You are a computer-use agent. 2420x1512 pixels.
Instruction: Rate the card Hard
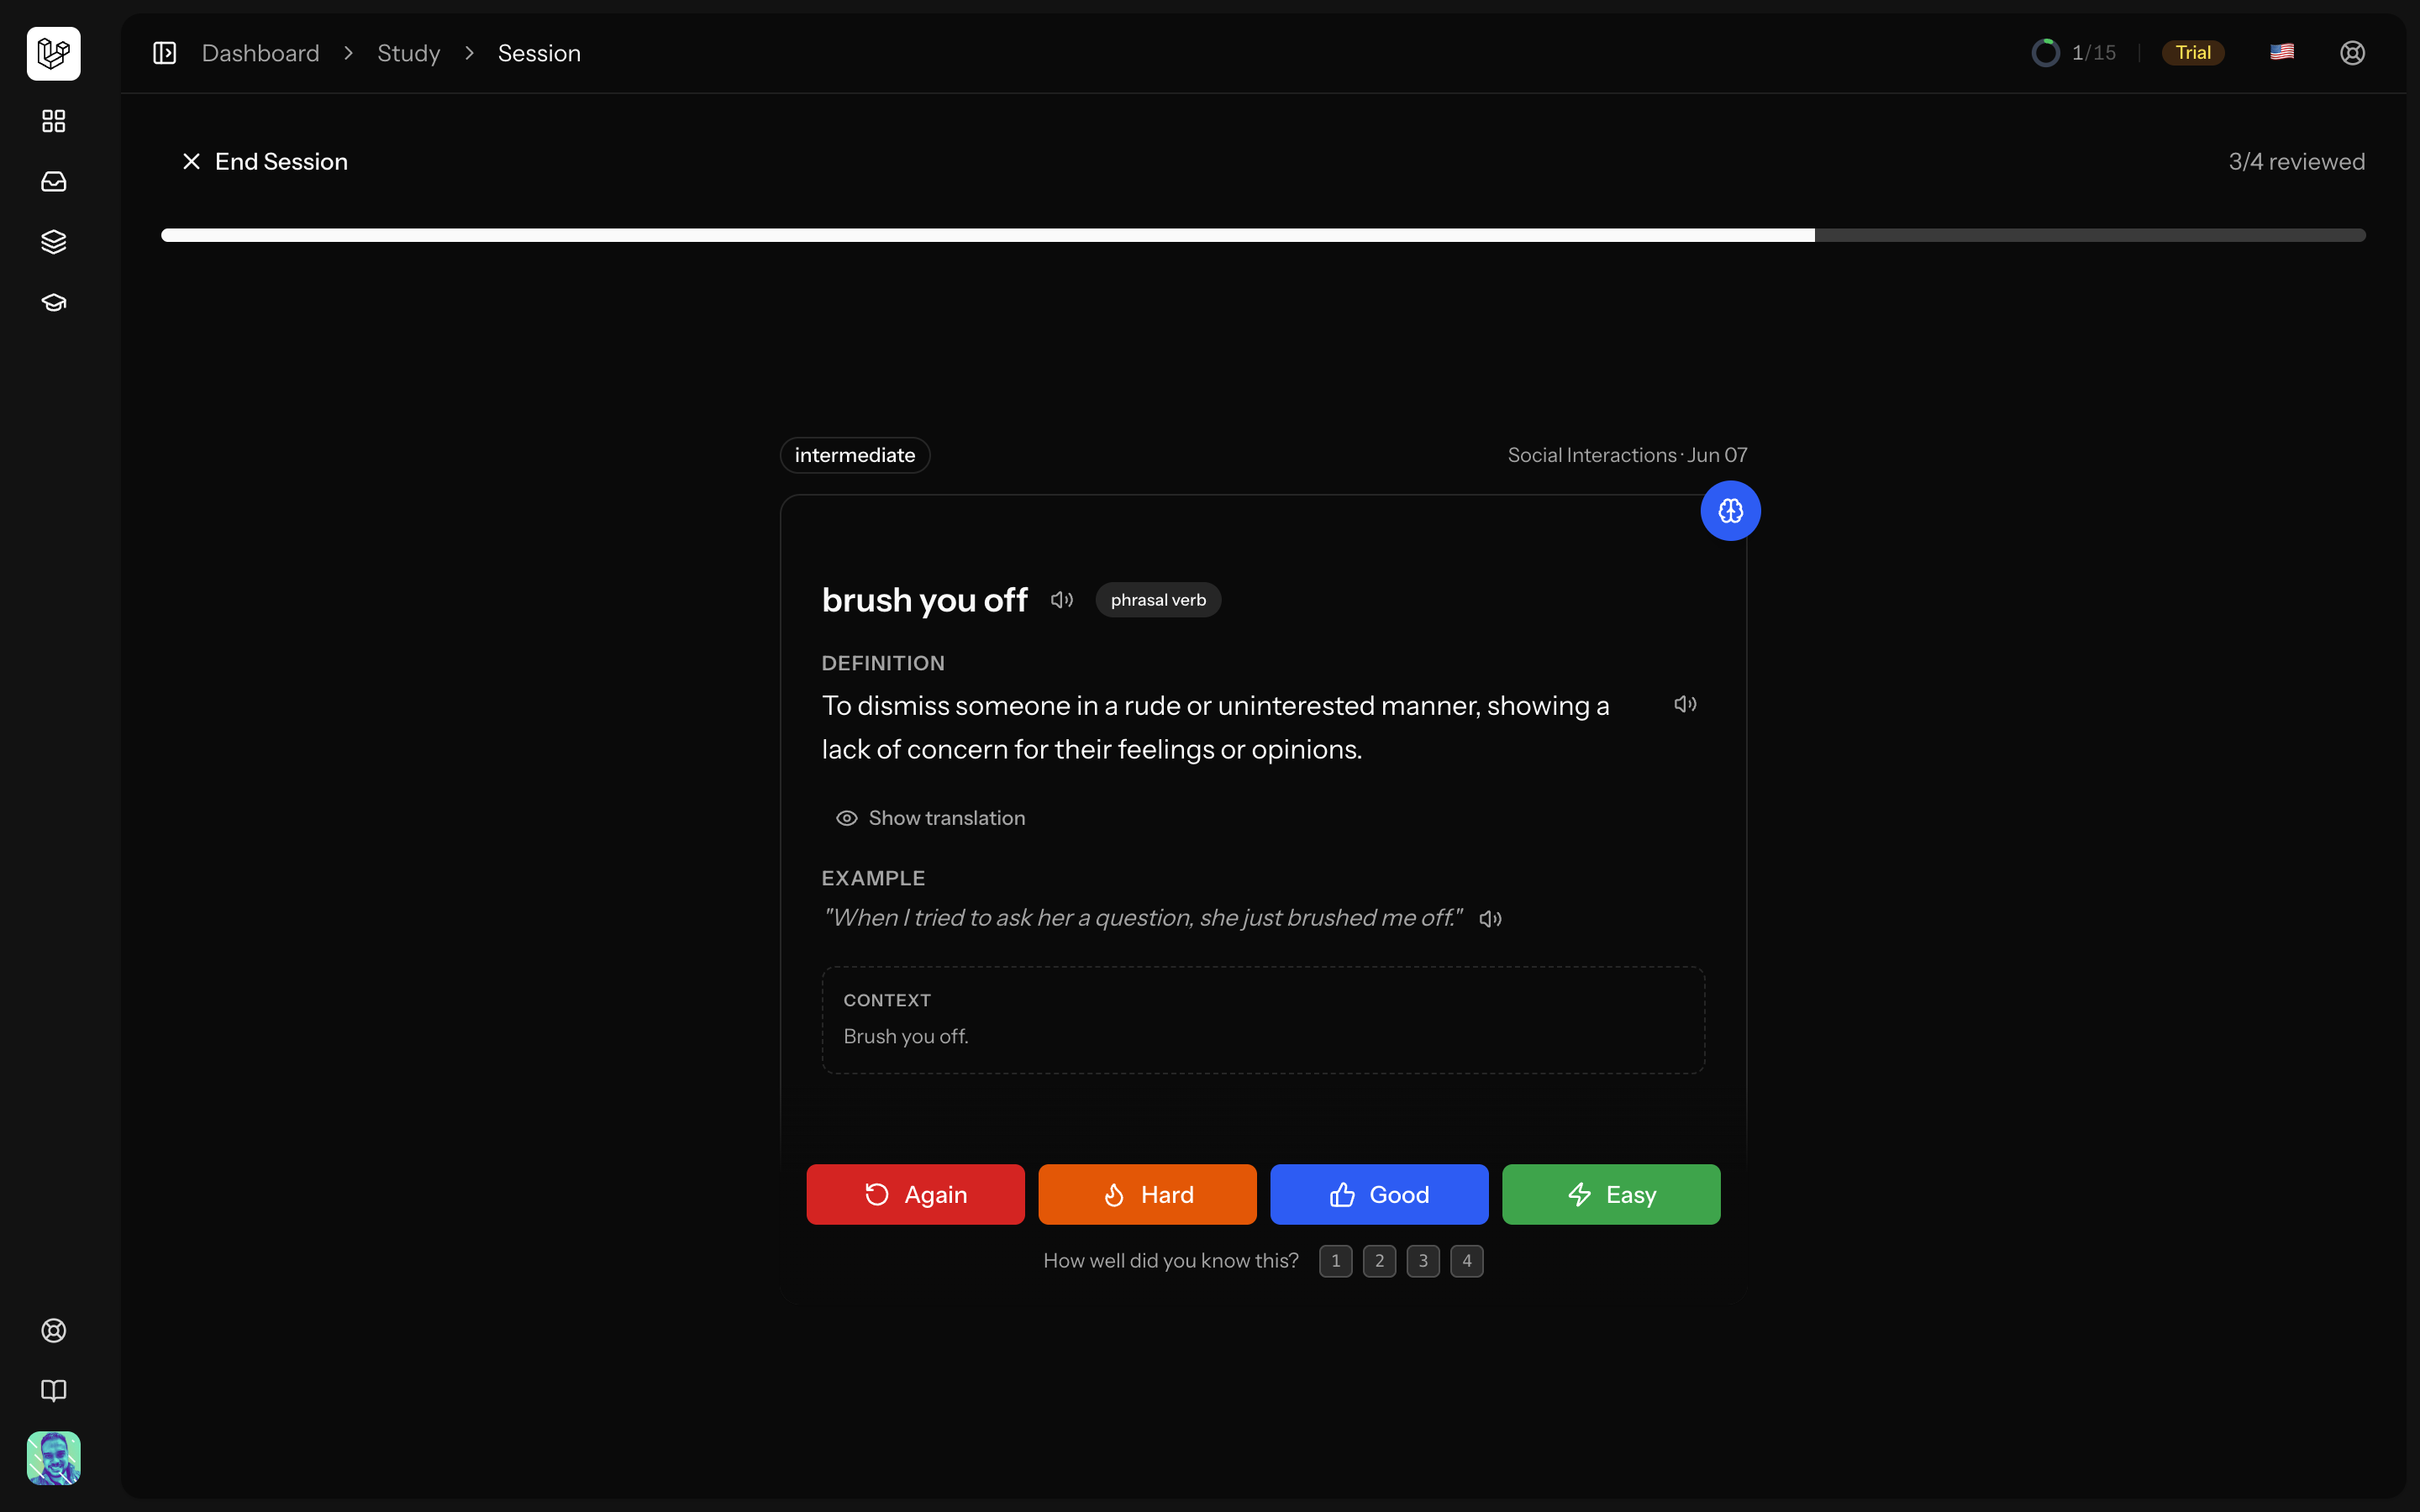[x=1147, y=1194]
